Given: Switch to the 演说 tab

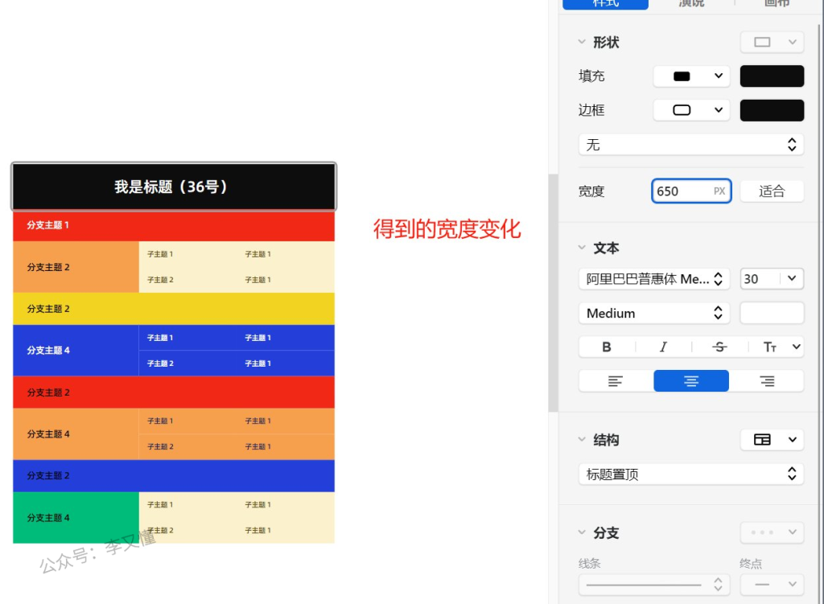Looking at the screenshot, I should coord(690,3).
